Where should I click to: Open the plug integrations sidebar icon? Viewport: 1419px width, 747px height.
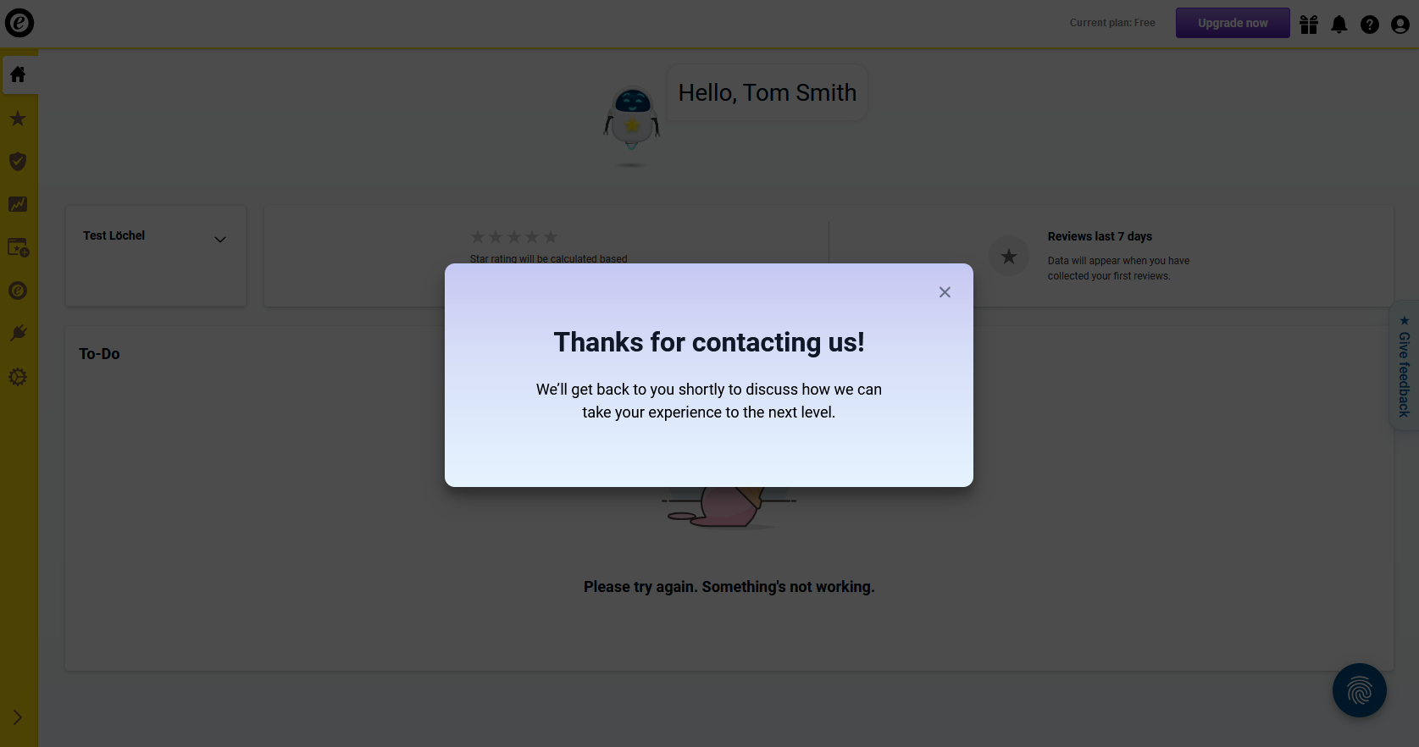pos(18,333)
